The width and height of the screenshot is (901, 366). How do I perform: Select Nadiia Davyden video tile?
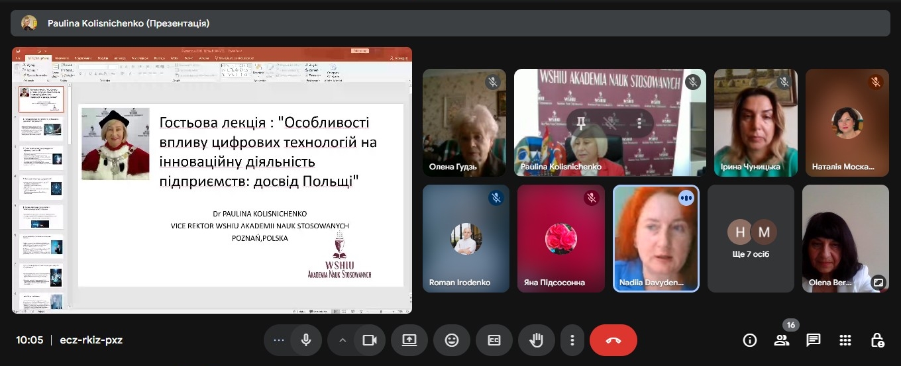click(656, 238)
